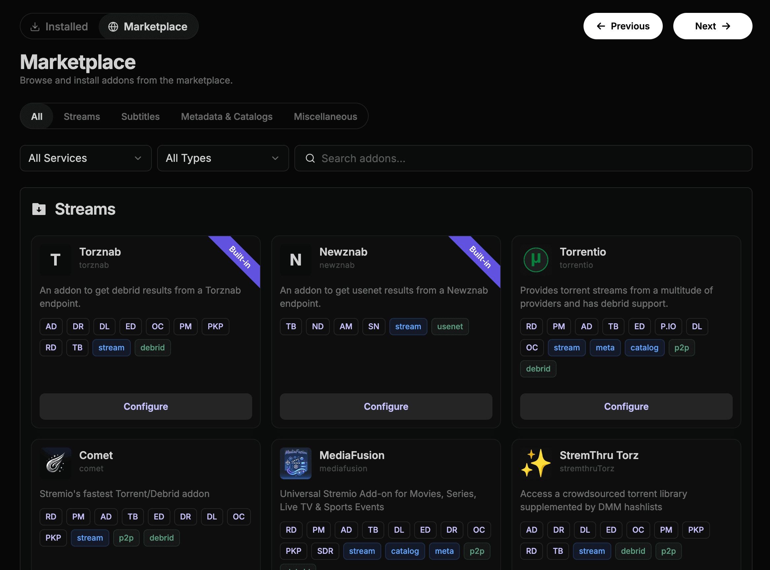Switch to the Subtitles tab
The image size is (770, 570).
click(x=140, y=116)
